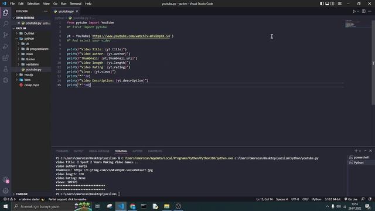This screenshot has width=375, height=211.
Task: Open thumbnail URL link in terminal output
Action: [x=113, y=170]
